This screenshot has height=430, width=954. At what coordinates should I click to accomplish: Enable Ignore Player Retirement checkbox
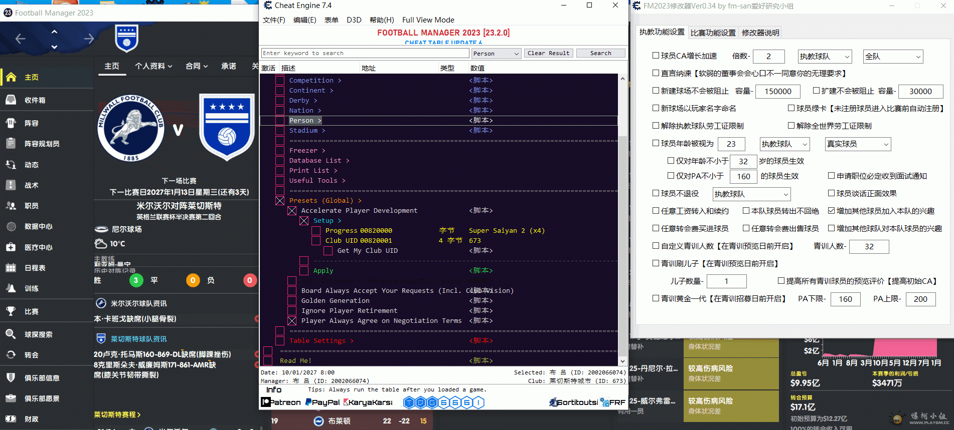[x=292, y=311]
